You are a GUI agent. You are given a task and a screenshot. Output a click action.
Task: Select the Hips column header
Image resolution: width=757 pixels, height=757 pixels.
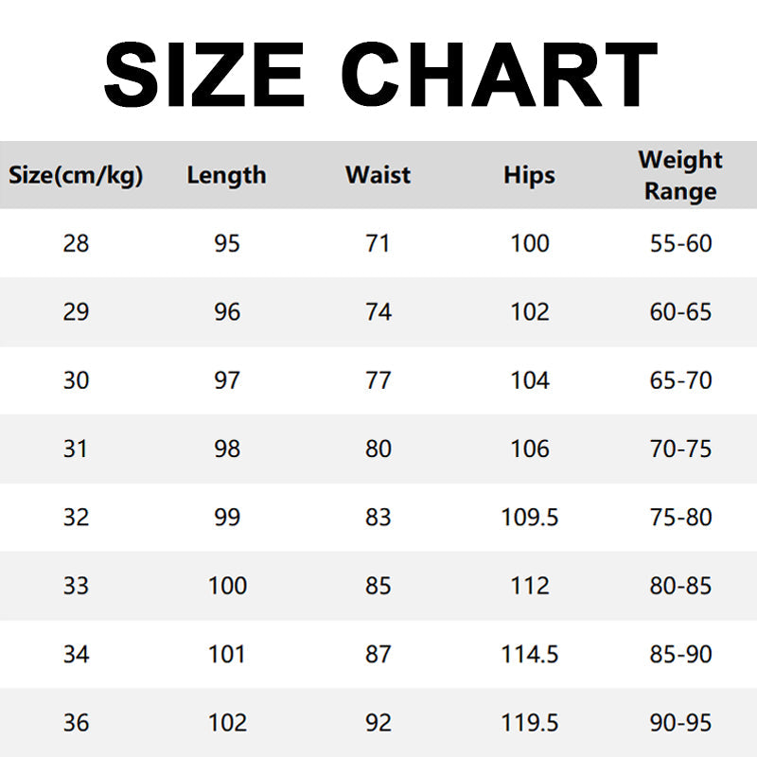[x=529, y=175]
